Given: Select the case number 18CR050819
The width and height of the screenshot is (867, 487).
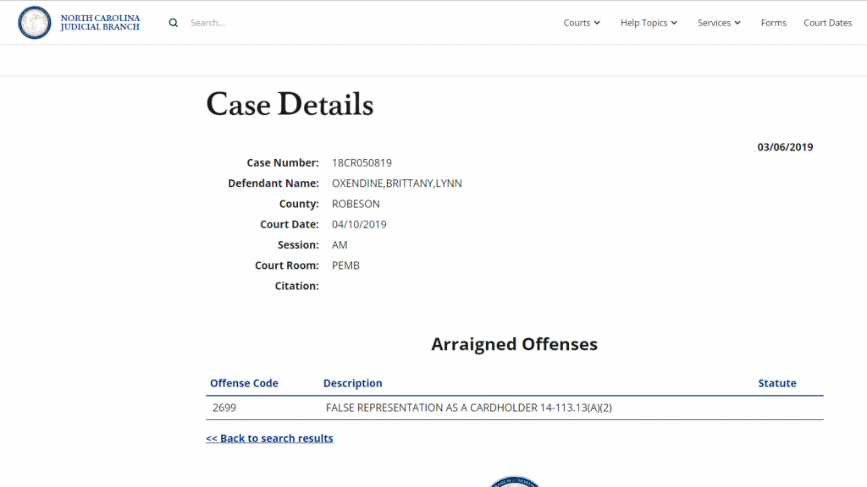Looking at the screenshot, I should (x=362, y=162).
